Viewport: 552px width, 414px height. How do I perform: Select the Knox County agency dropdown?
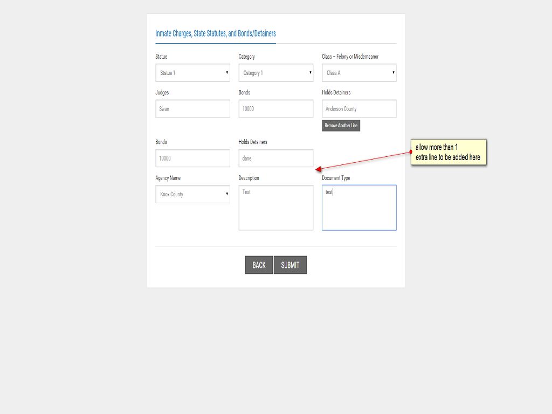tap(192, 194)
